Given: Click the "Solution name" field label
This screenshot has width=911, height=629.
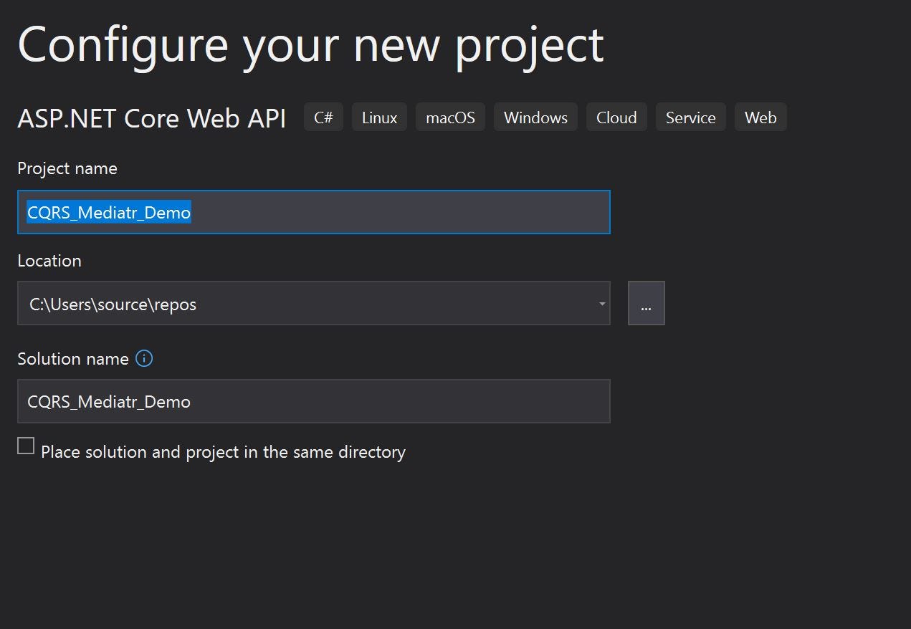Looking at the screenshot, I should click(x=73, y=359).
